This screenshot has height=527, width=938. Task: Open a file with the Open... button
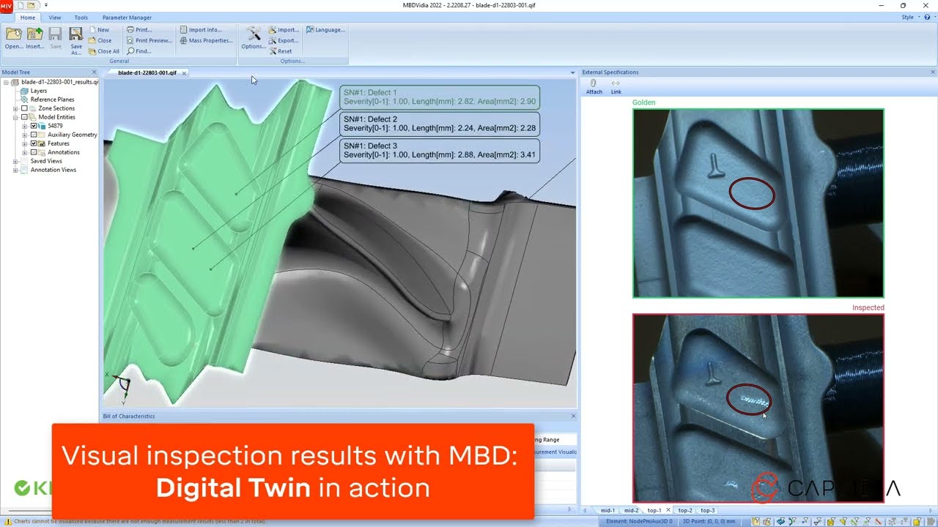point(14,39)
